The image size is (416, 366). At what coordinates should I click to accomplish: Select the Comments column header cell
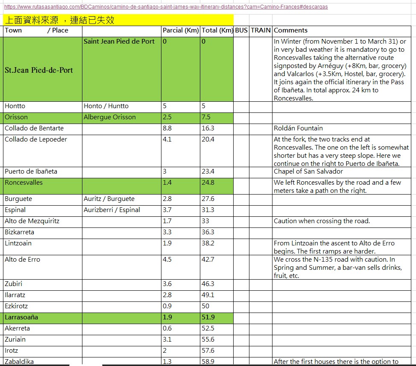tap(342, 30)
